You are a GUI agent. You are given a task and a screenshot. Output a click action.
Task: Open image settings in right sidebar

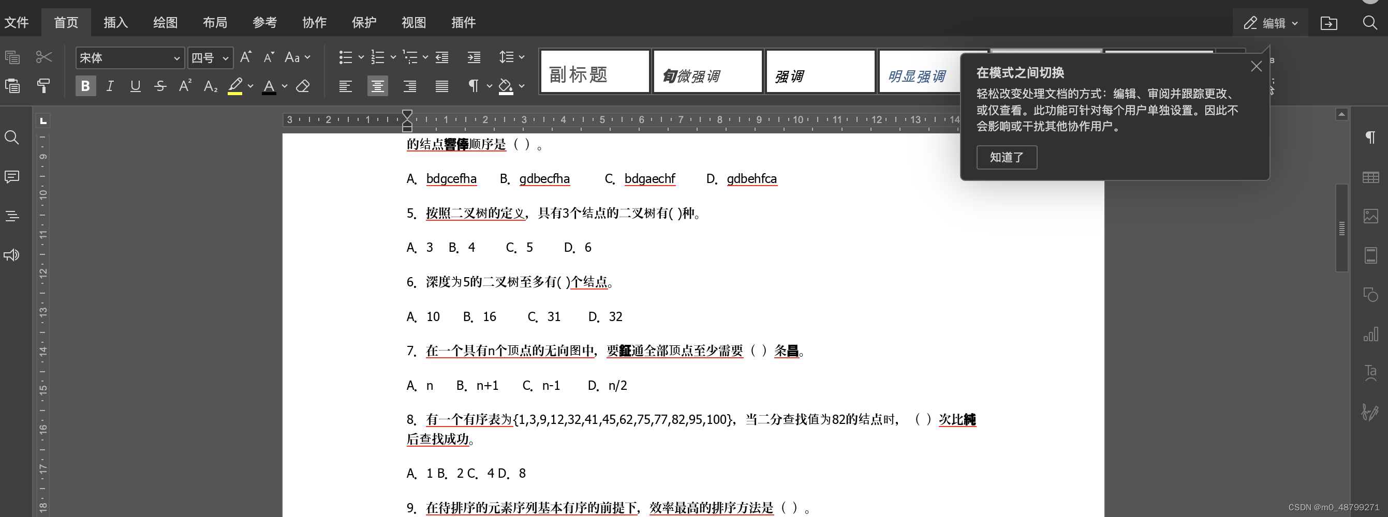(x=1370, y=216)
